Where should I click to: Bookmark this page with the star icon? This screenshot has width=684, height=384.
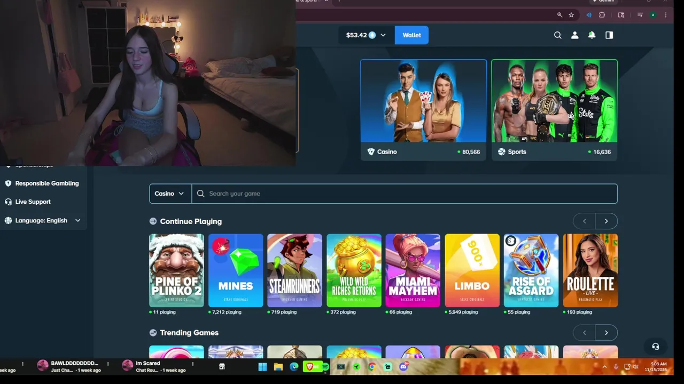point(571,15)
